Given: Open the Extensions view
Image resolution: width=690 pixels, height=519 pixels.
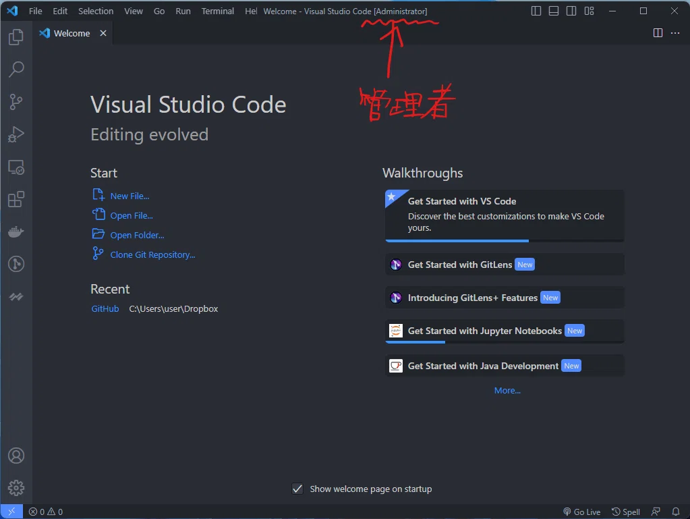Looking at the screenshot, I should click(x=16, y=199).
